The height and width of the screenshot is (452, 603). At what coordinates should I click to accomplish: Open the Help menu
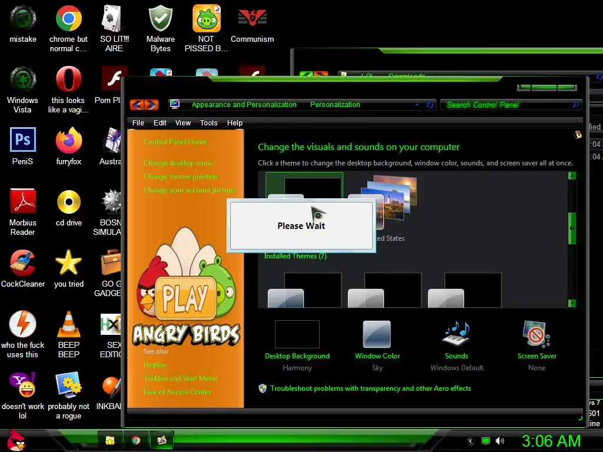(x=234, y=123)
